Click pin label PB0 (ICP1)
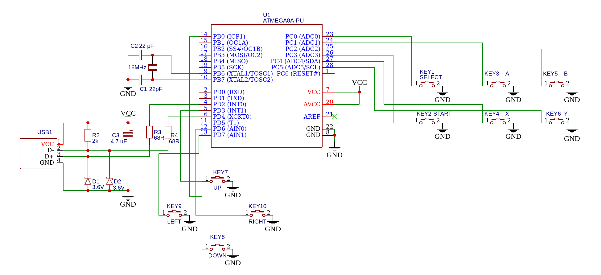This screenshot has width=601, height=275. pyautogui.click(x=229, y=37)
